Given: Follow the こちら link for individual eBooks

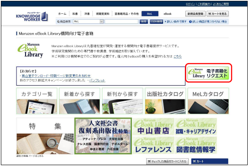Looking at the screenshot, I should pos(177,56).
